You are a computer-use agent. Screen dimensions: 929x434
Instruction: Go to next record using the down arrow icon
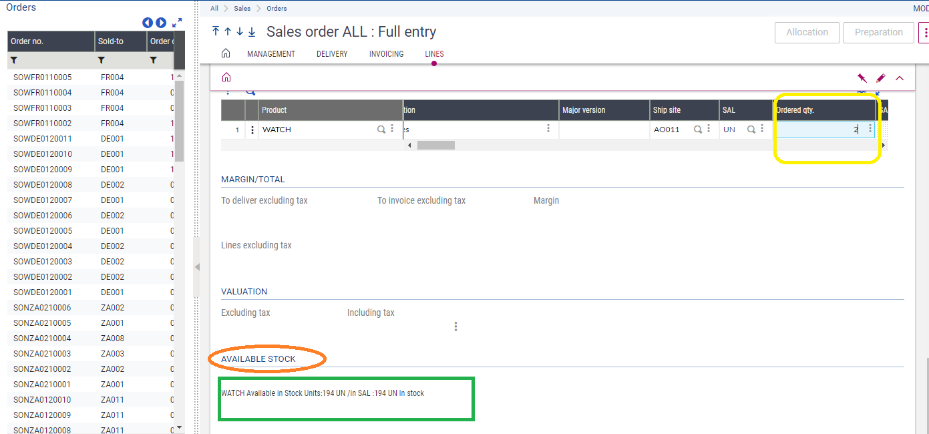point(239,31)
